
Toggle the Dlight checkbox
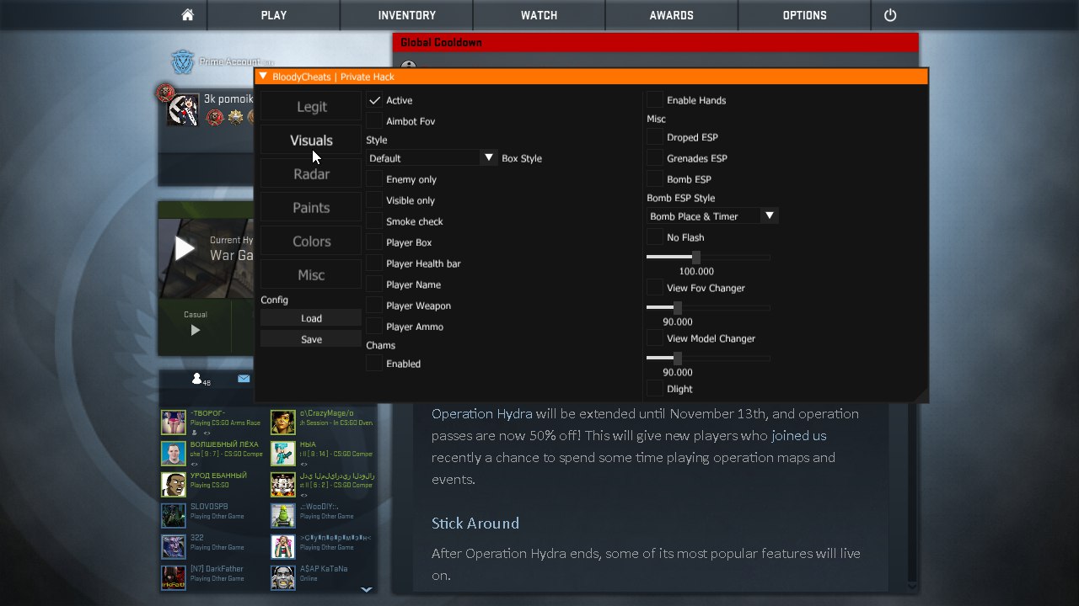(655, 389)
